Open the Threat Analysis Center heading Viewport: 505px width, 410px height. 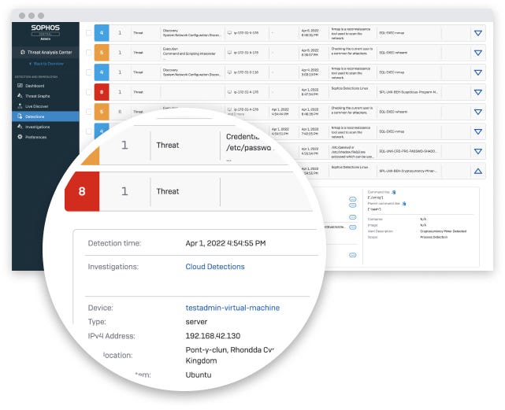coord(46,52)
